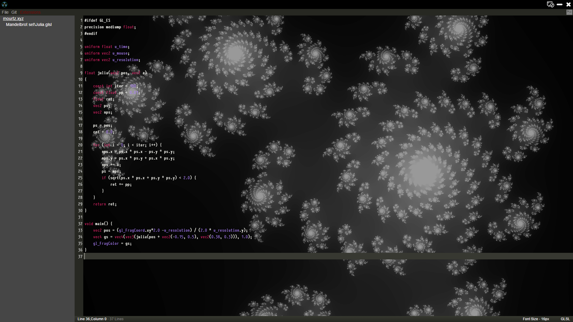Screen dimensions: 573x322
Task: Open the Extensions menu
Action: [30, 12]
